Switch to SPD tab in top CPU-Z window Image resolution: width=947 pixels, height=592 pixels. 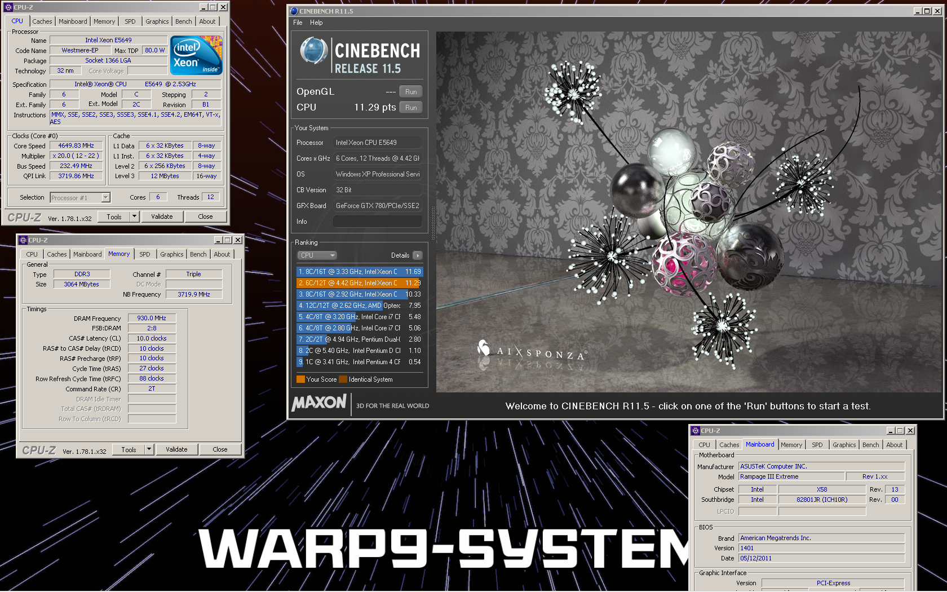click(130, 21)
